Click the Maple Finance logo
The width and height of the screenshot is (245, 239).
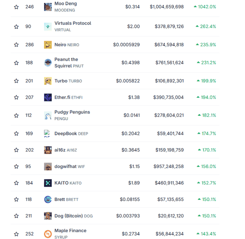[x=48, y=234]
